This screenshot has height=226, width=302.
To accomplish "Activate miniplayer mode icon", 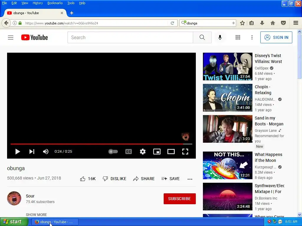I will point(157,152).
